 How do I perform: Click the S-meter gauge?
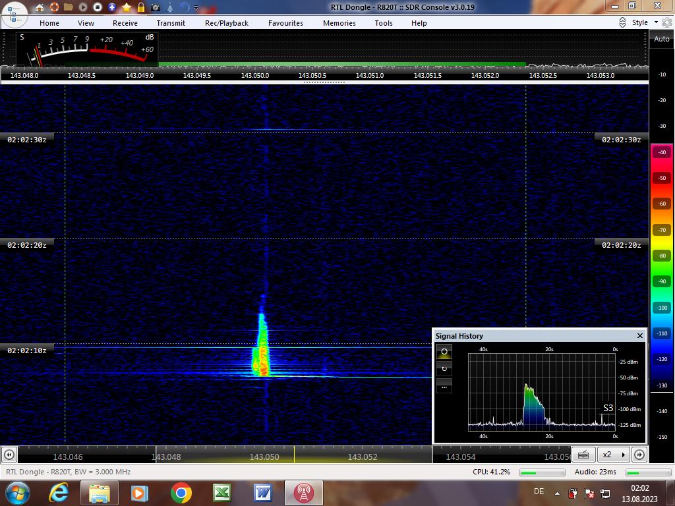[x=88, y=49]
